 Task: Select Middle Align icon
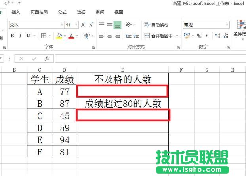click(109, 25)
